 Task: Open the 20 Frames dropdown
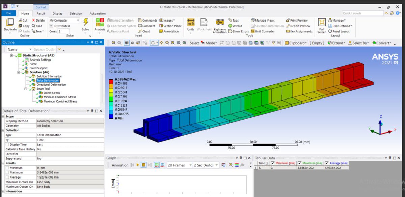(180, 165)
